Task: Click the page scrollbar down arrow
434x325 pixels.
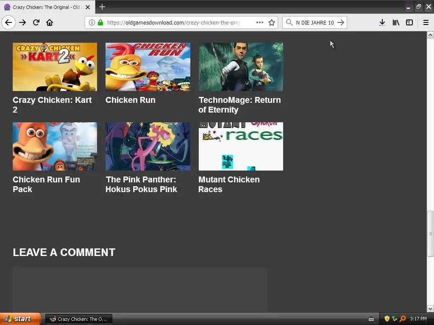Action: 431,308
